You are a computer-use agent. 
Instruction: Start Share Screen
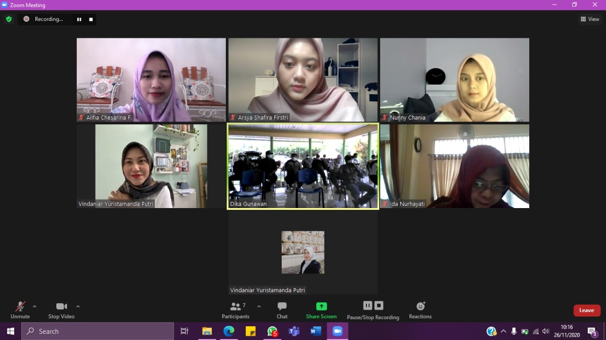[x=321, y=310]
